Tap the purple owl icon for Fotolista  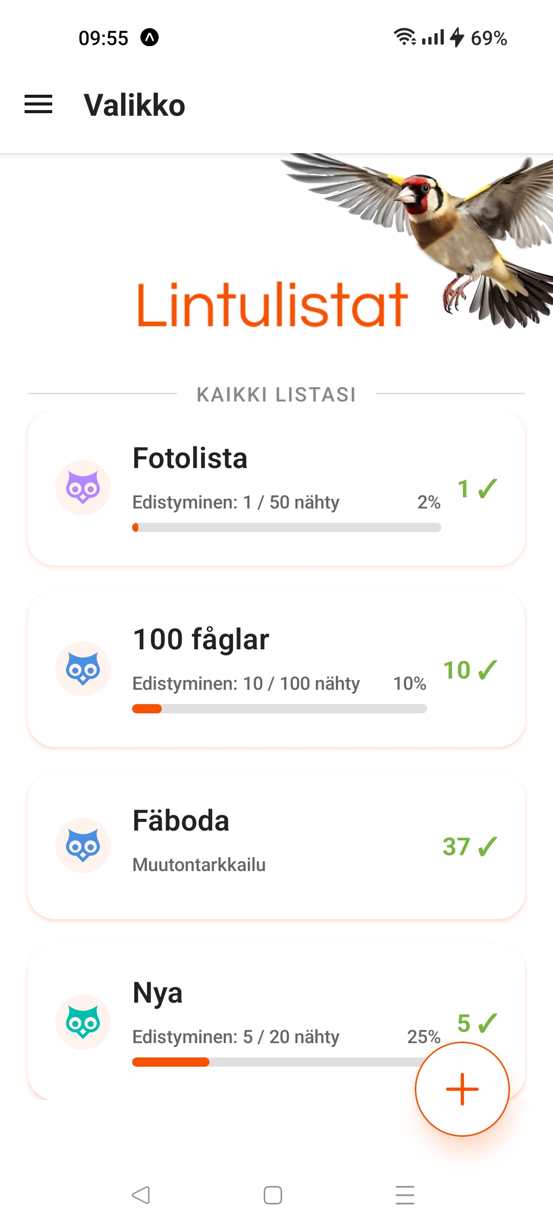83,488
